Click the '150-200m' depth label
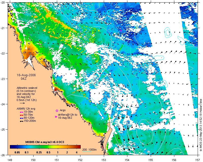The image size is (203, 162). point(30,121)
